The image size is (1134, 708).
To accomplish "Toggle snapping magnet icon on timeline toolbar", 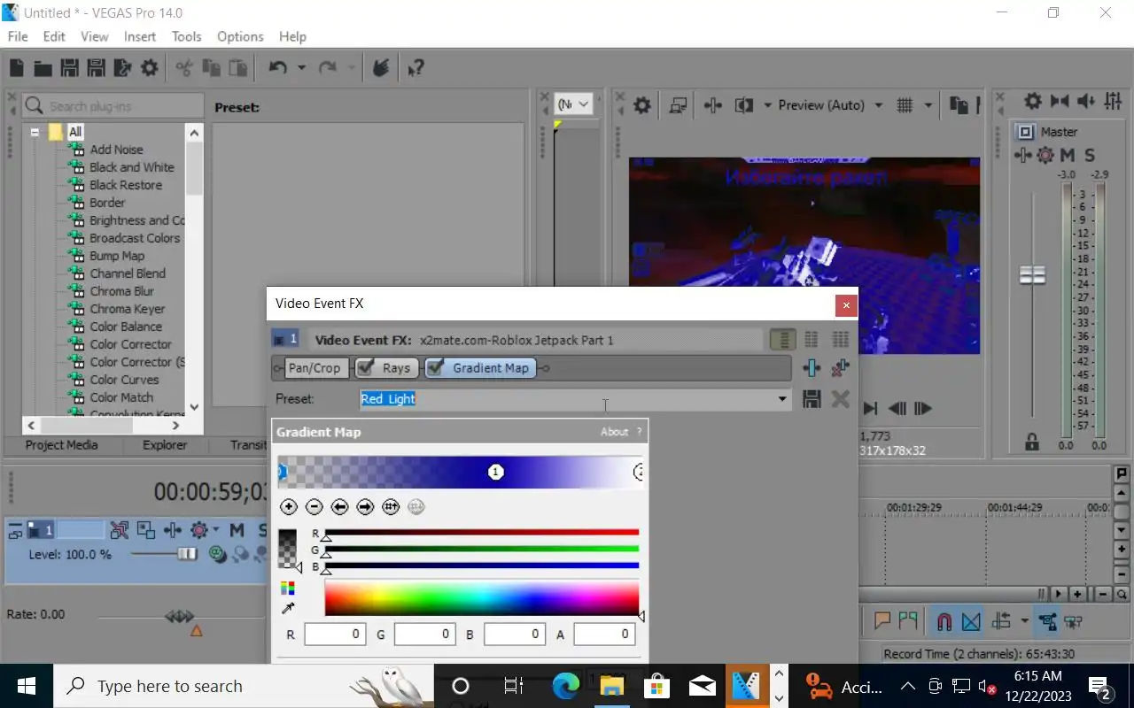I will point(944,621).
